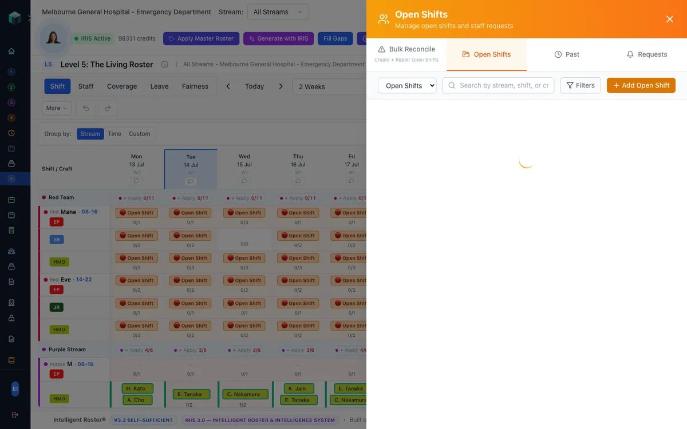
Task: Open the 2 Weeks range dropdown
Action: [x=329, y=86]
